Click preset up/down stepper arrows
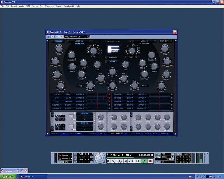The height and width of the screenshot is (179, 224). pyautogui.click(x=86, y=37)
